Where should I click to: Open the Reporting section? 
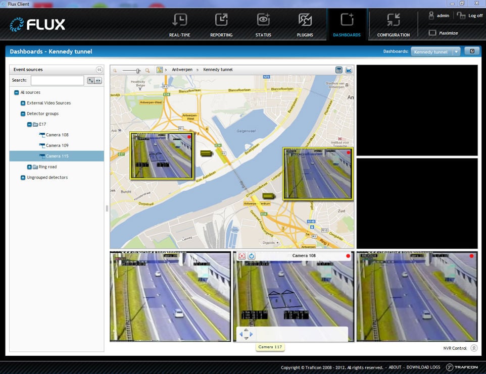tap(221, 25)
